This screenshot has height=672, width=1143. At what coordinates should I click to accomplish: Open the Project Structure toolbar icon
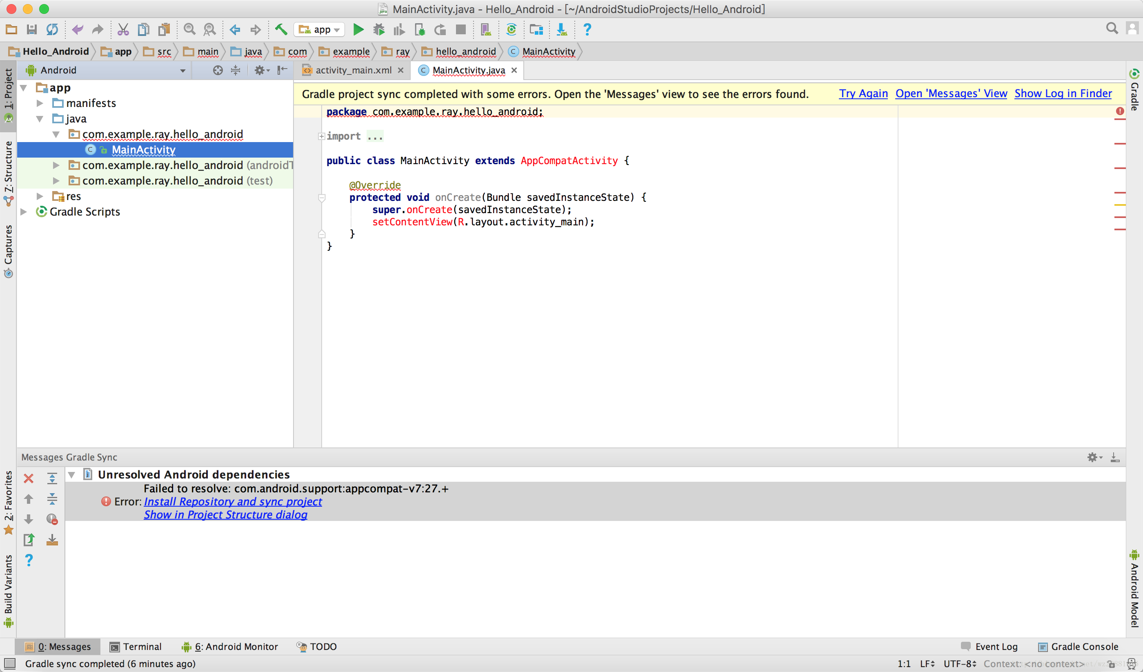pos(536,30)
